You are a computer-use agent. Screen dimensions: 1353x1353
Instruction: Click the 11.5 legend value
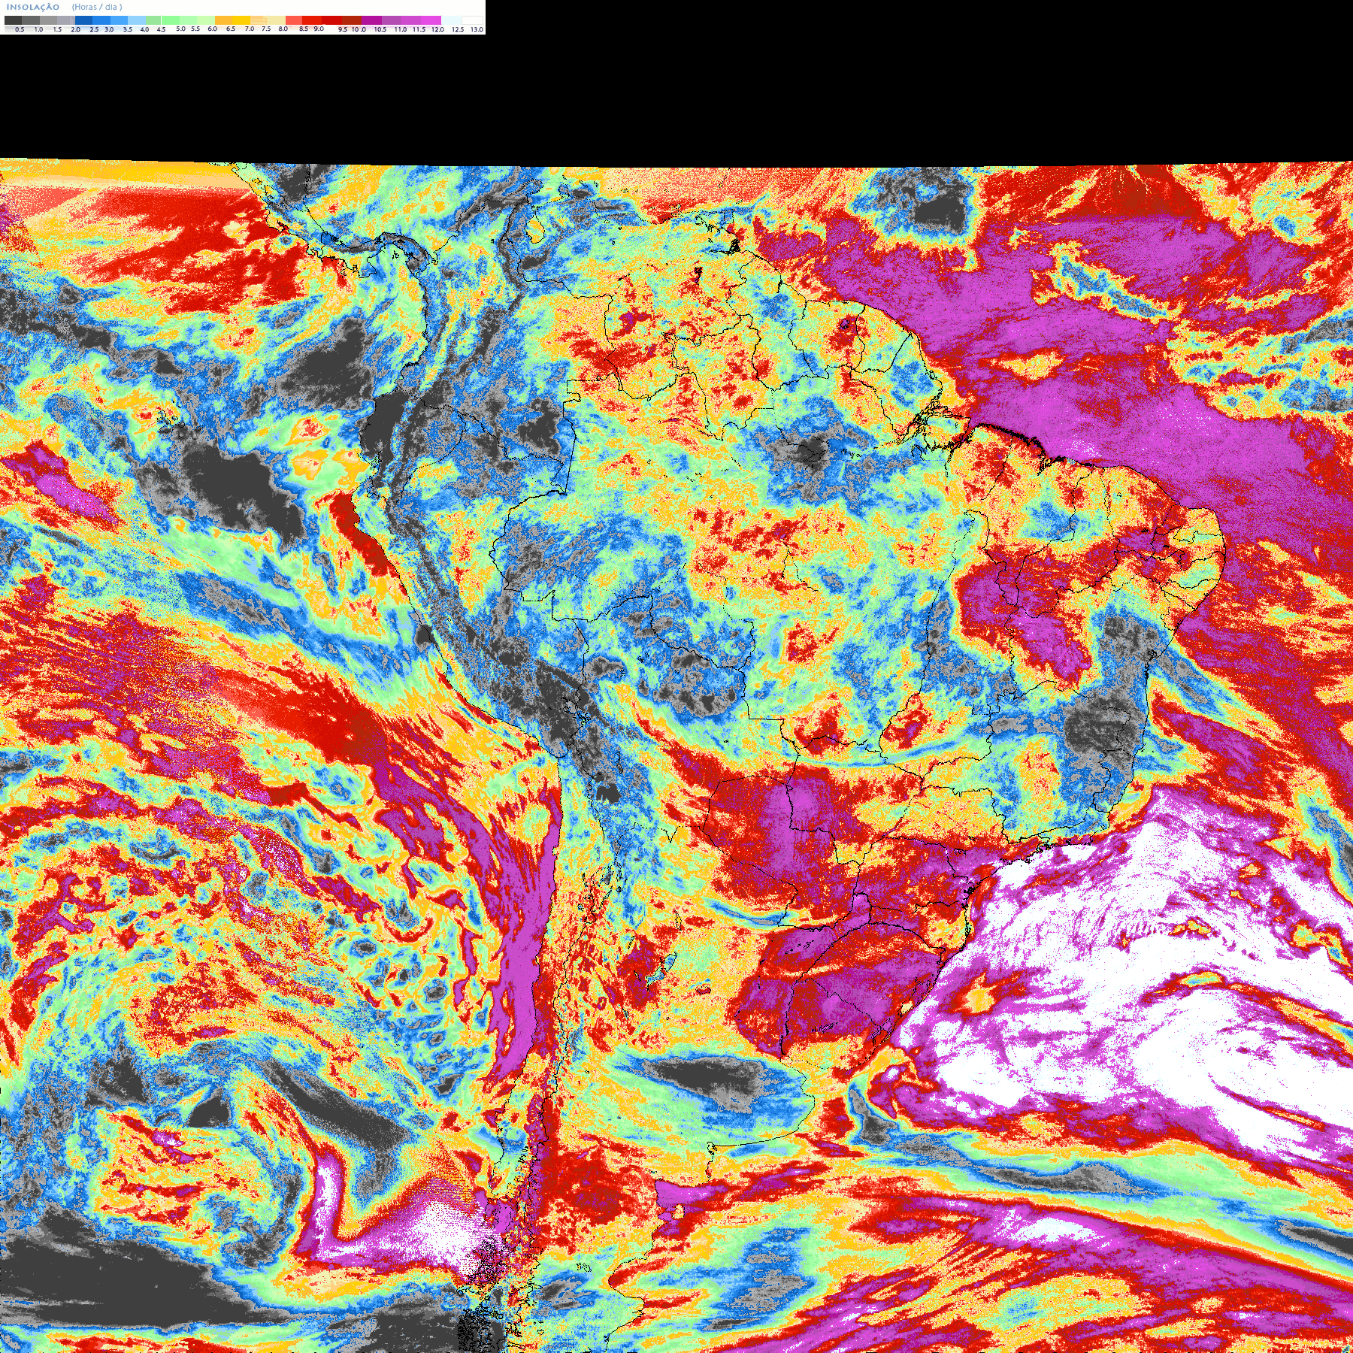[419, 29]
